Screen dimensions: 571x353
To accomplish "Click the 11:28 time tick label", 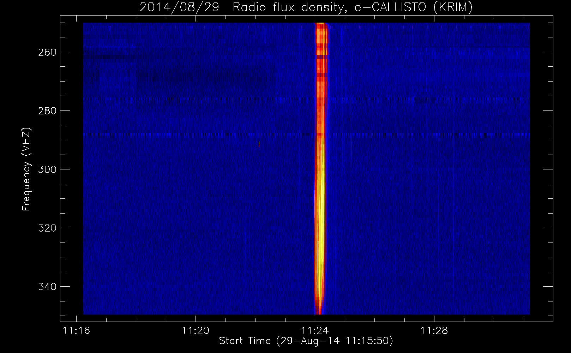I will (x=434, y=331).
